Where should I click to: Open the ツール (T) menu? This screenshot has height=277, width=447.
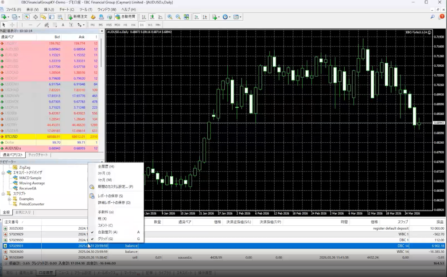tap(86, 9)
